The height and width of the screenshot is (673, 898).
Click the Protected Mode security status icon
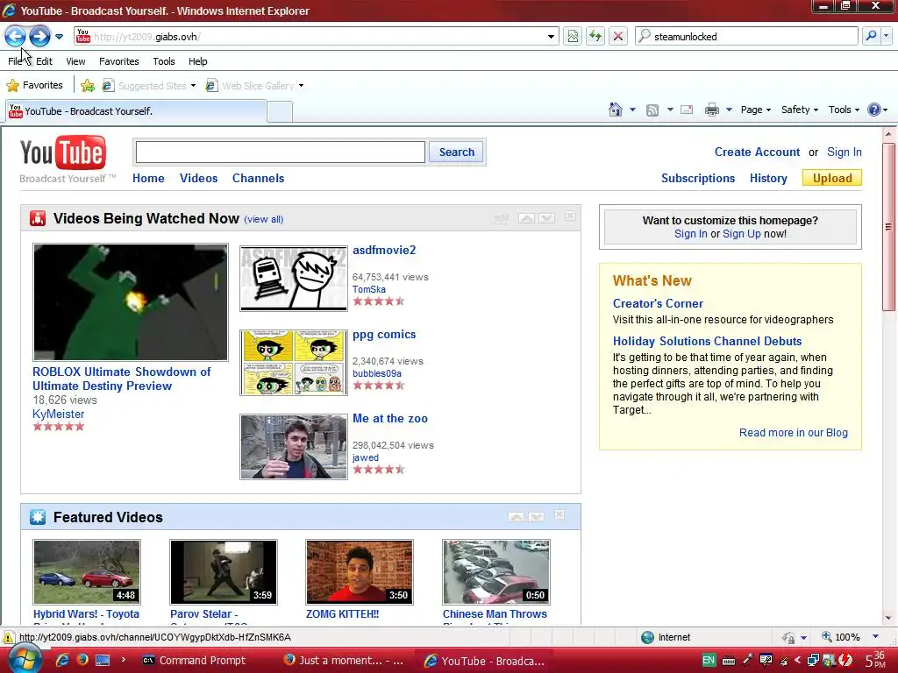[x=788, y=637]
